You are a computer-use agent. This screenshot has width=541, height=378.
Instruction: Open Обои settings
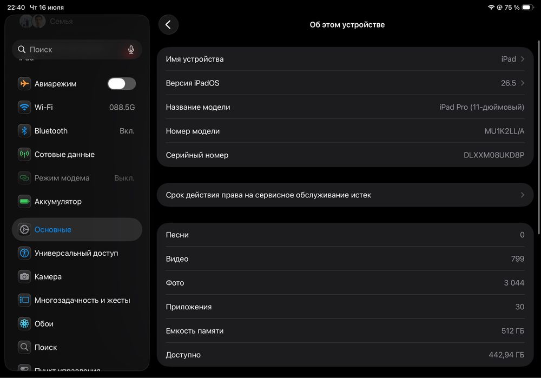(x=77, y=323)
